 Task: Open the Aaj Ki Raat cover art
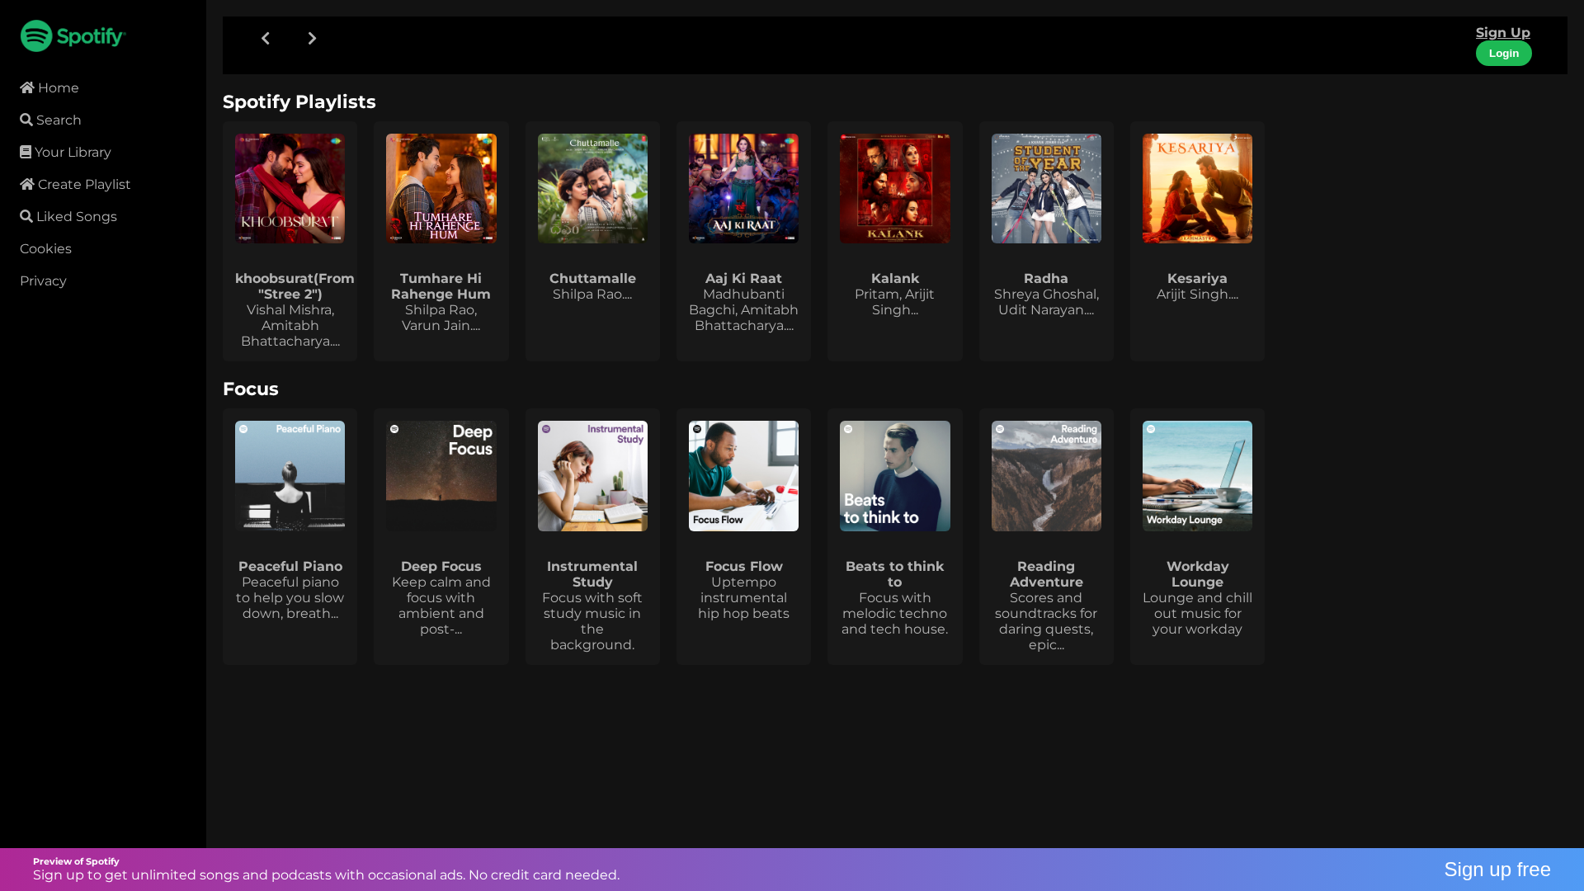tap(743, 188)
